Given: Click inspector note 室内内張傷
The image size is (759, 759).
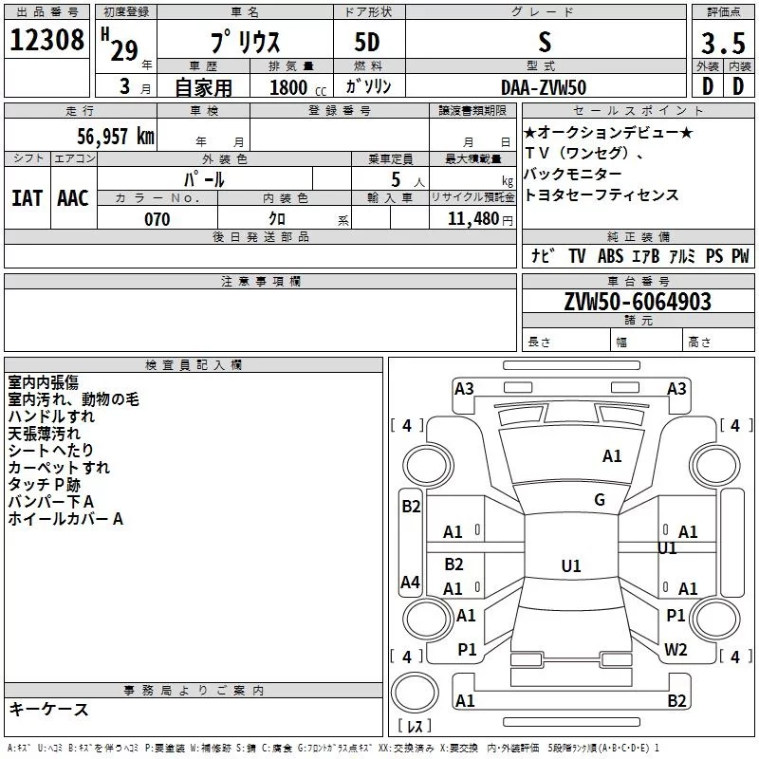Looking at the screenshot, I should [x=43, y=382].
